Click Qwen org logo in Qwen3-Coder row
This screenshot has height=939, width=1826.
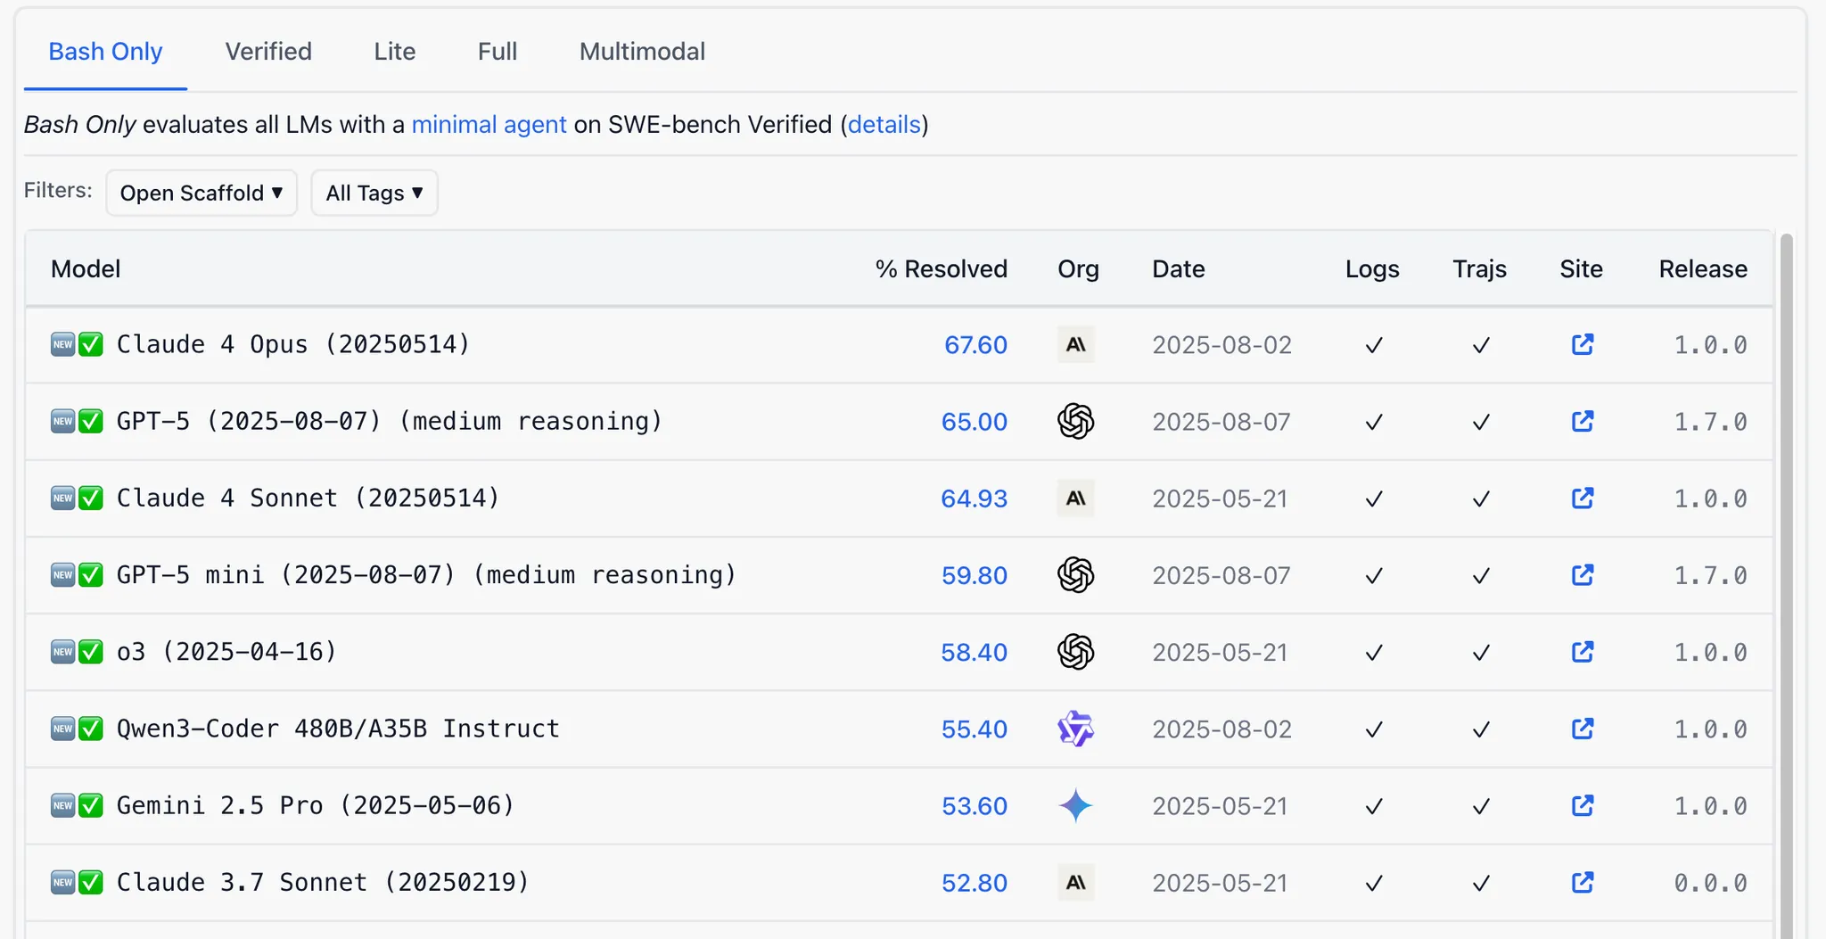coord(1076,729)
